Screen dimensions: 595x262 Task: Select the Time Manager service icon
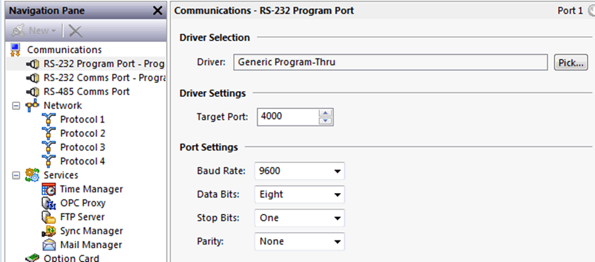(x=49, y=189)
